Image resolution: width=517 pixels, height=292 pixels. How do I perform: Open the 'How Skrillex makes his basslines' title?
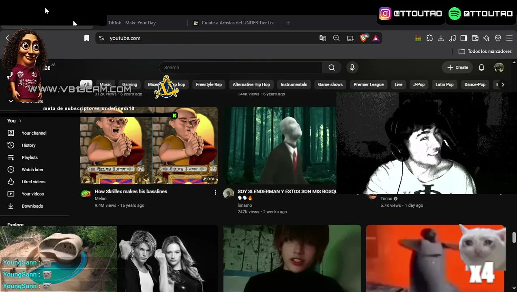click(131, 191)
